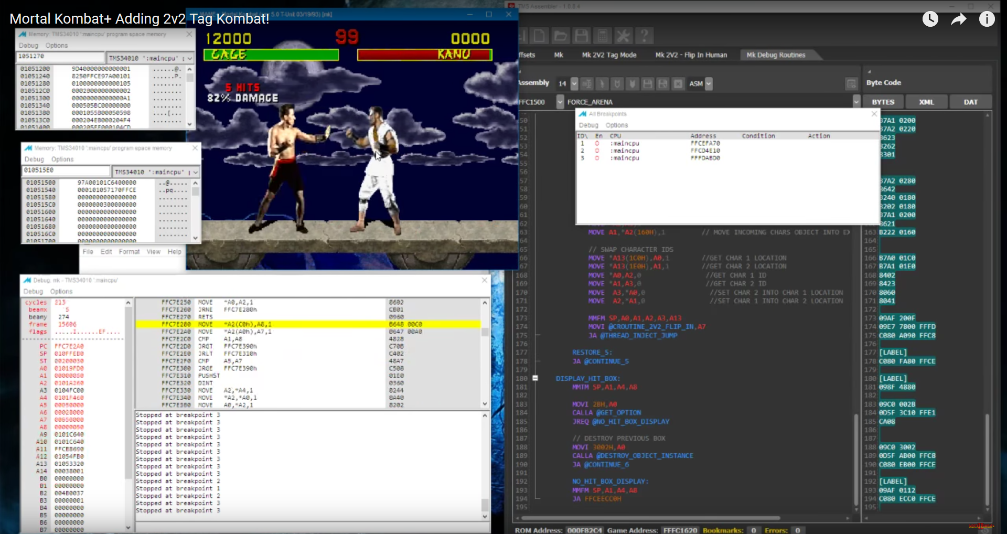This screenshot has width=1007, height=534.
Task: Click the third Assembly toolbar icon after font size
Action: point(617,83)
